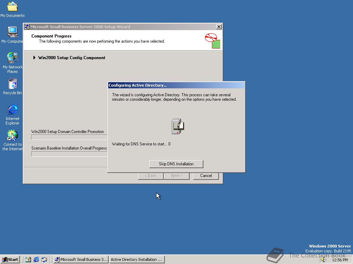Click the server notebook animation icon

(178, 126)
